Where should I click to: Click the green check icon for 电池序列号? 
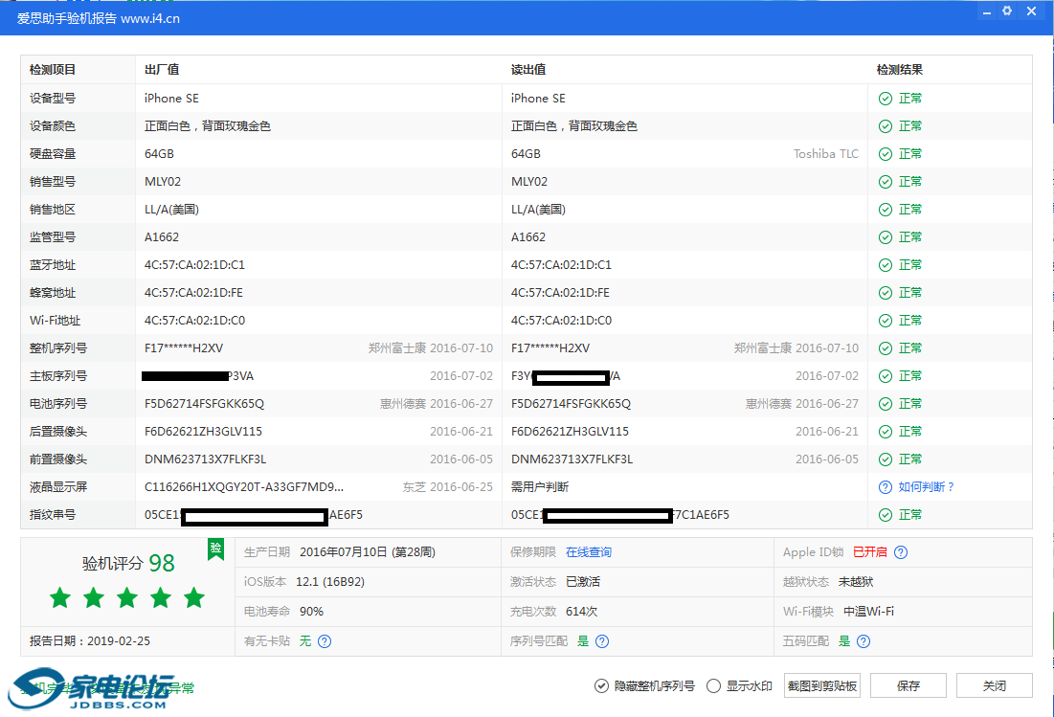click(x=886, y=404)
